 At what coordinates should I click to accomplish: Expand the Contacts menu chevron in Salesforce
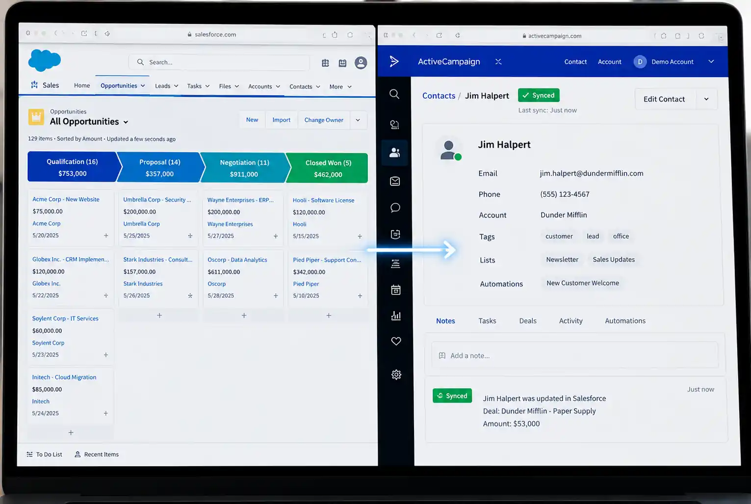(318, 86)
